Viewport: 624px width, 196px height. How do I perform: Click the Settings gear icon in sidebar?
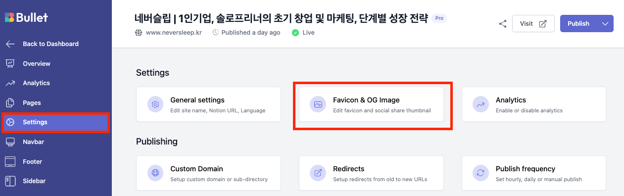point(10,122)
